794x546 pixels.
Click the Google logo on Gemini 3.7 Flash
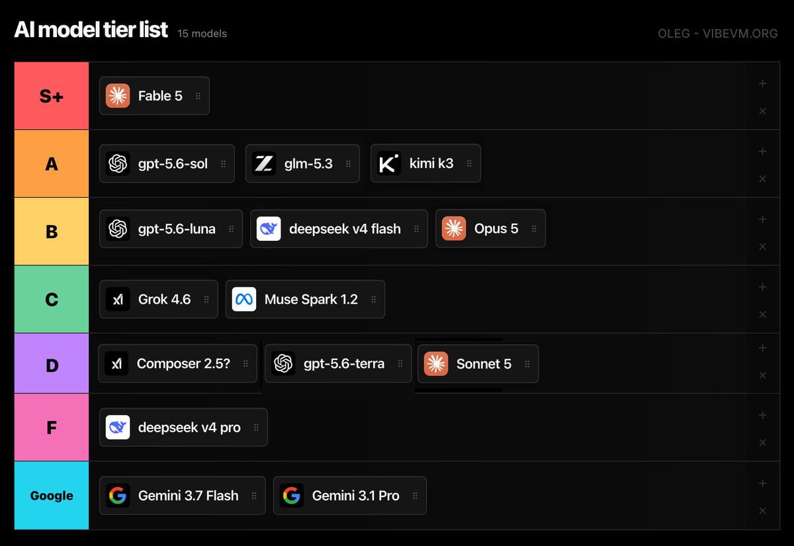coord(118,496)
